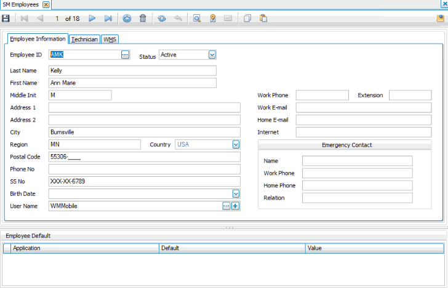Click the Save disk icon in toolbar
Screen dimensions: 448x288
coord(6,18)
